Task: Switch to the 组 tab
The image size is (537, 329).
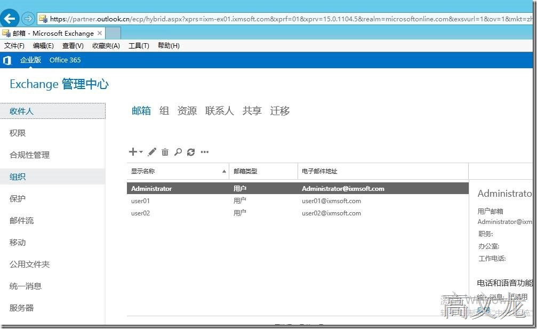Action: [x=164, y=110]
